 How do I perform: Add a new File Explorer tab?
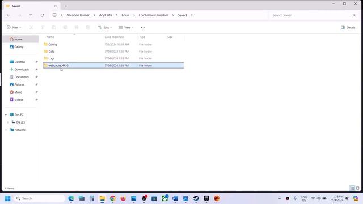[x=66, y=6]
